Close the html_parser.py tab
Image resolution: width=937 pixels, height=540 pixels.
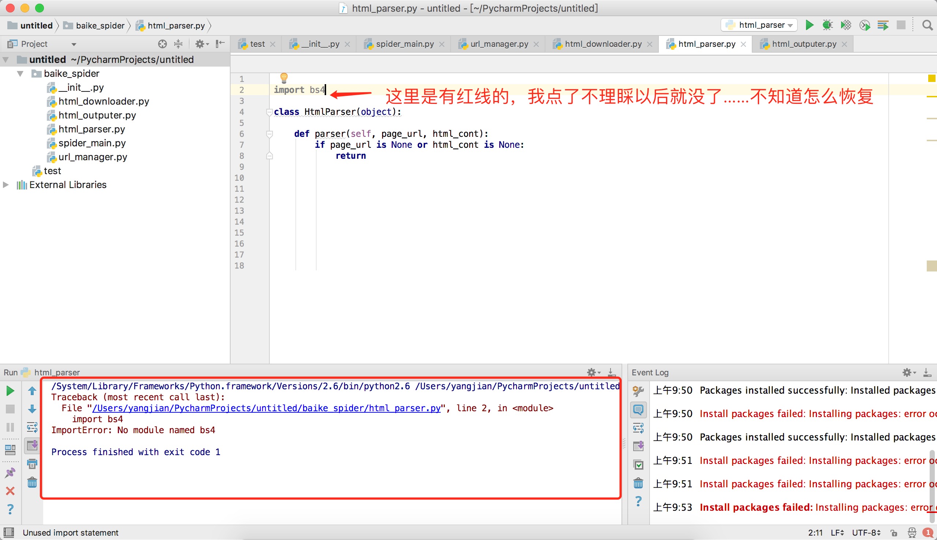(743, 44)
